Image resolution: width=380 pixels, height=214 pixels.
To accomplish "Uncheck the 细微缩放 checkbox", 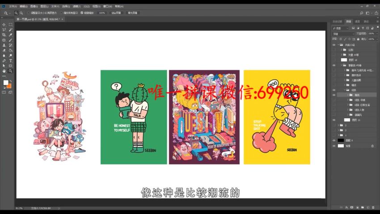I will [82, 13].
